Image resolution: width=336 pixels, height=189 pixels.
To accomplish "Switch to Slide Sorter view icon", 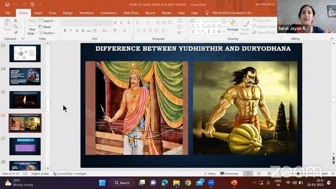I will [x=259, y=174].
